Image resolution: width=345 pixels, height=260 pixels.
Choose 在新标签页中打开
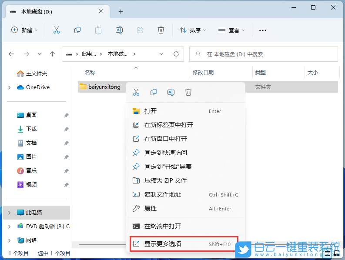click(185, 125)
